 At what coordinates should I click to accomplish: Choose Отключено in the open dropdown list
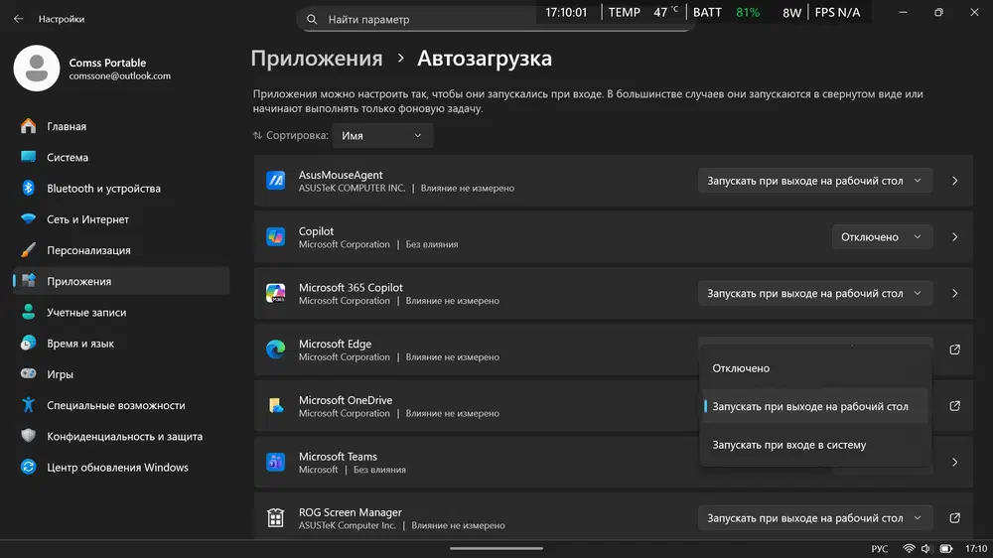(815, 368)
